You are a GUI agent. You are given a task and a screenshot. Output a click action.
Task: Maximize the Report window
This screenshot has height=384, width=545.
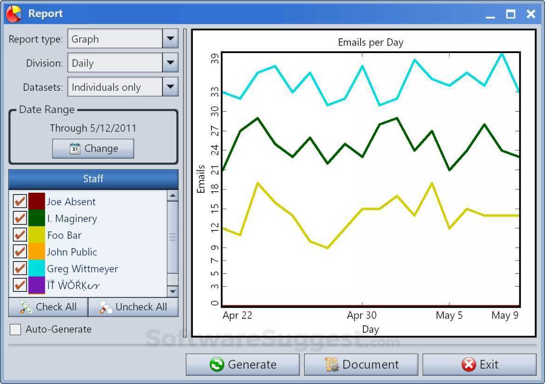pos(511,14)
